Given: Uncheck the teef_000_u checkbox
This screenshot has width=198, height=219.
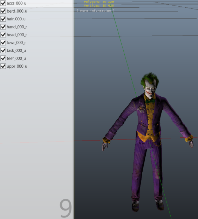Looking at the screenshot, I should 3,58.
